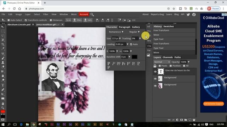Viewport: 227px width, 127px height.
Task: Select the Hand tool
Action: click(x=3, y=103)
